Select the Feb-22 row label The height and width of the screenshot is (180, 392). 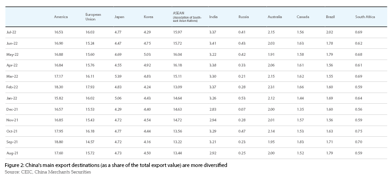click(x=12, y=87)
